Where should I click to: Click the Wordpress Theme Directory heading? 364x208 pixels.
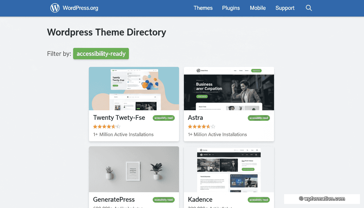tap(107, 32)
